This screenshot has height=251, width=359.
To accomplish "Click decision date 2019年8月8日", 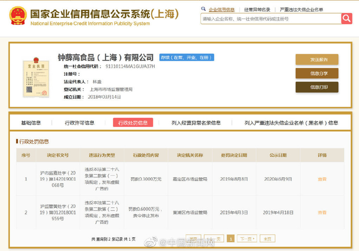I will [234, 179].
